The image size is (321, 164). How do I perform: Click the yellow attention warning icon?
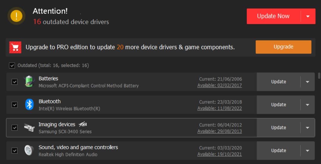click(x=16, y=16)
